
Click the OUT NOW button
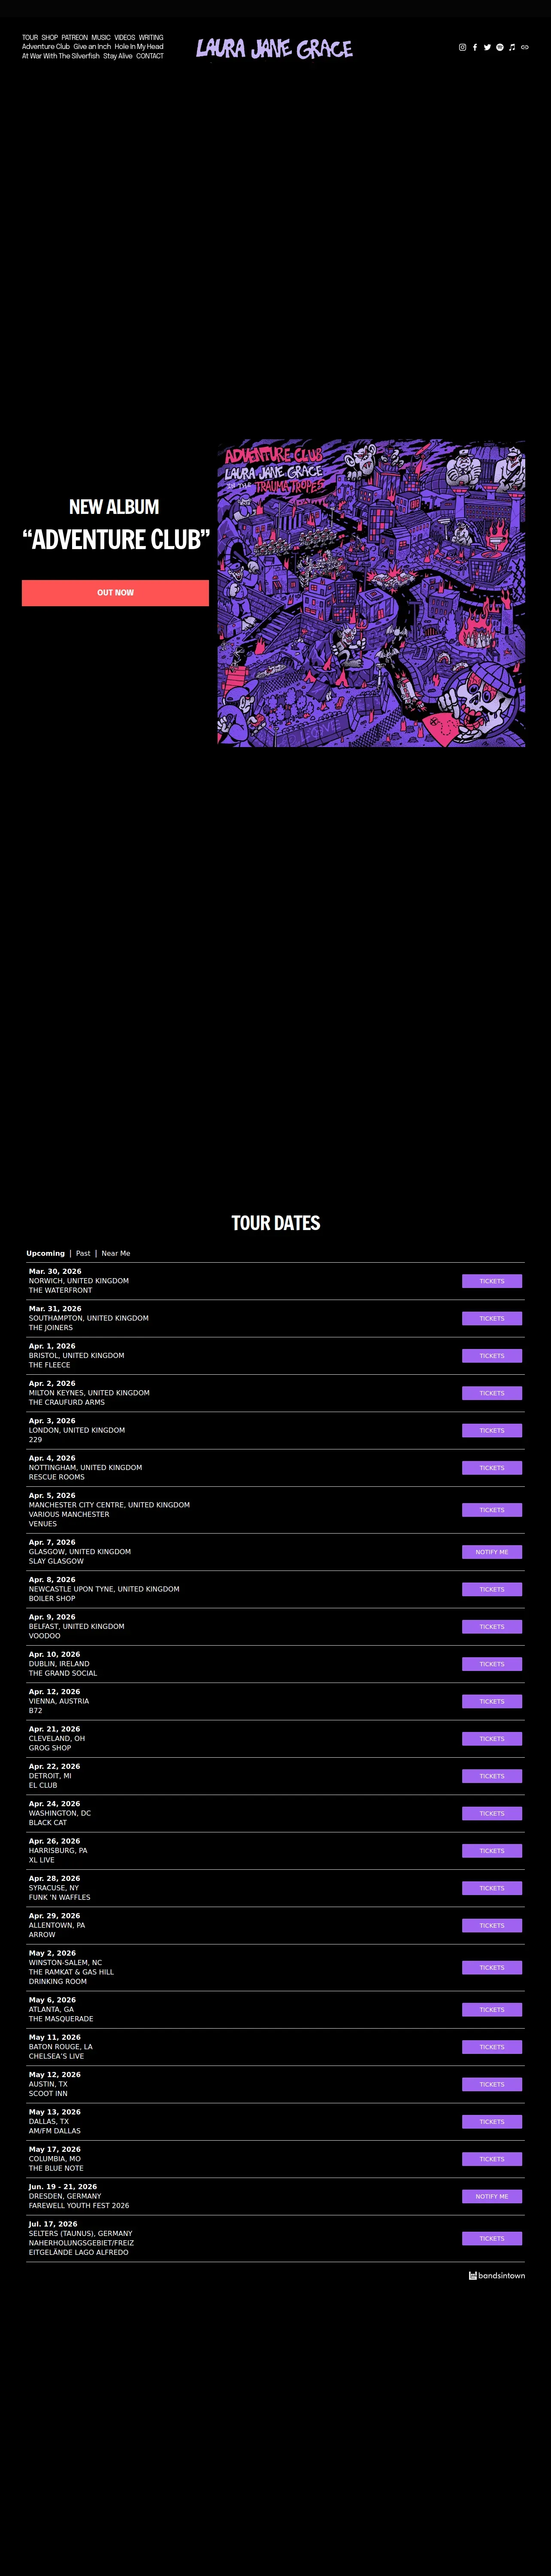pos(115,593)
